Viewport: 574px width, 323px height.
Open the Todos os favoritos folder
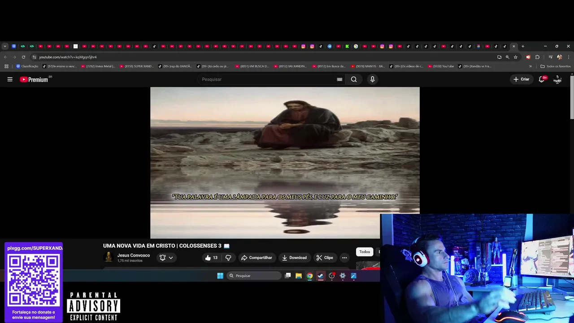pyautogui.click(x=556, y=66)
